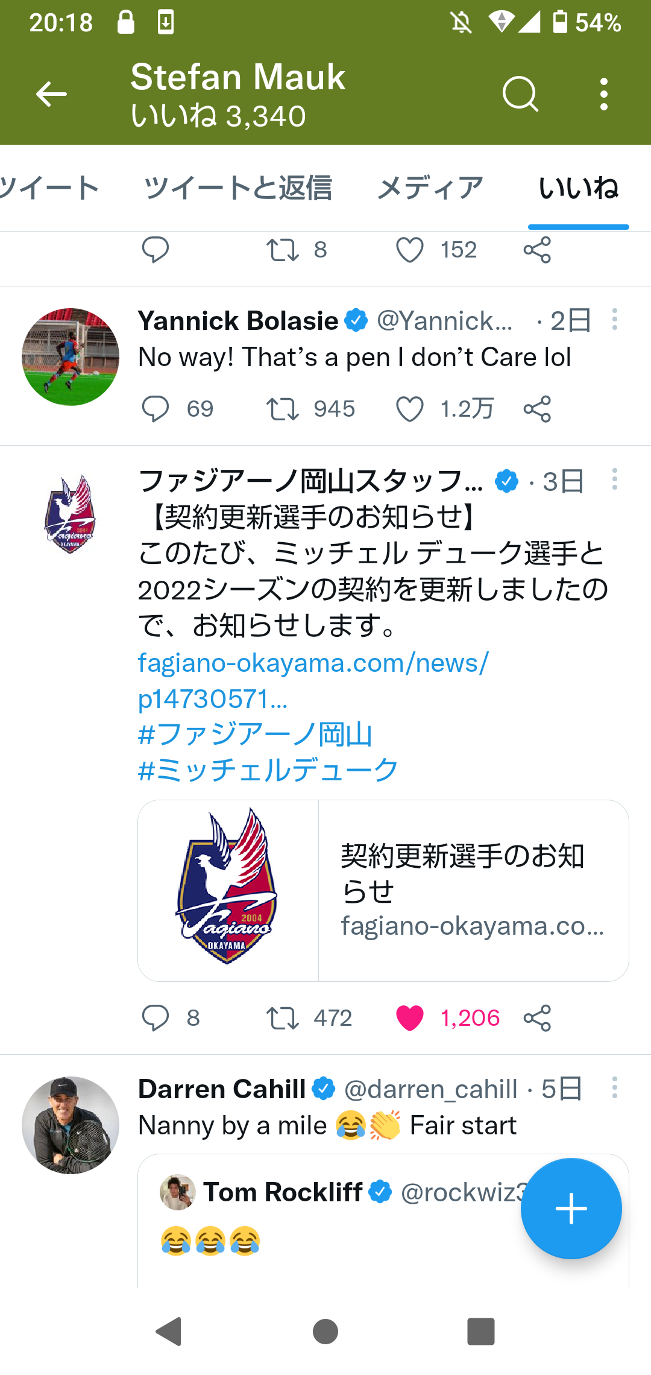Share the Fagiano Okayama tweet
The width and height of the screenshot is (651, 1375).
pyautogui.click(x=537, y=1018)
